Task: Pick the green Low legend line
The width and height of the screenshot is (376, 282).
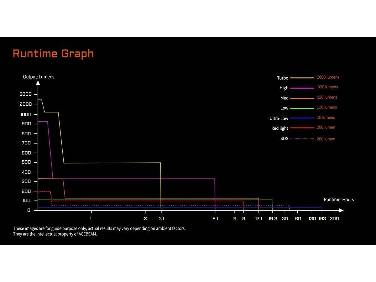Action: (x=302, y=108)
